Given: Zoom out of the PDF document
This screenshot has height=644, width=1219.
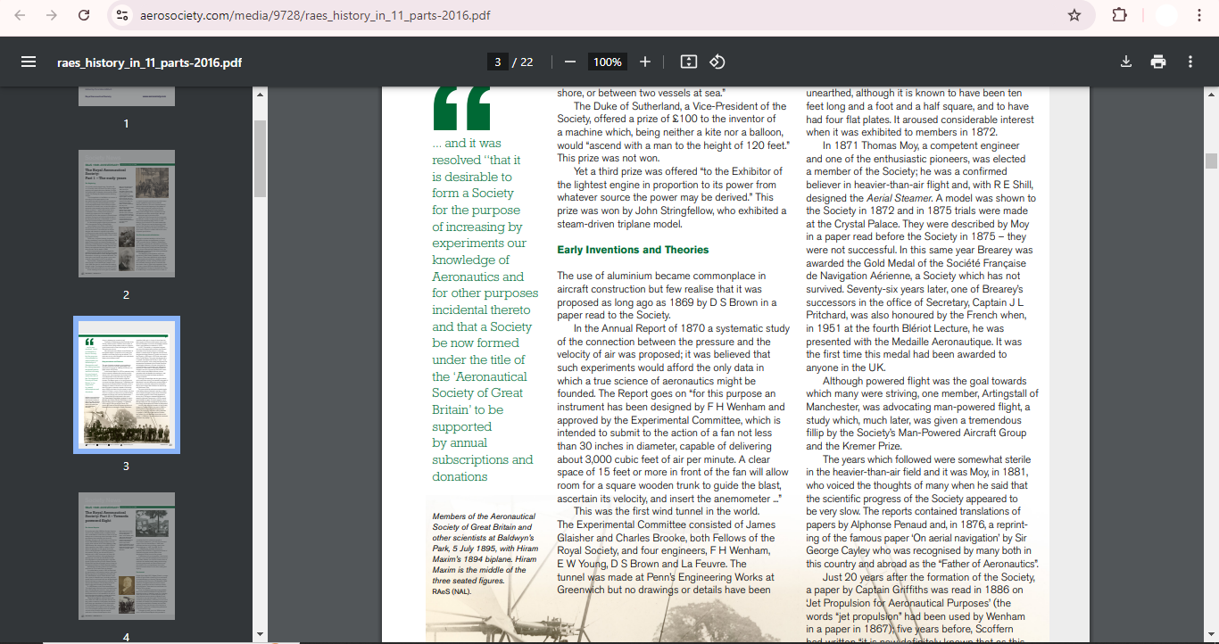Looking at the screenshot, I should [570, 62].
